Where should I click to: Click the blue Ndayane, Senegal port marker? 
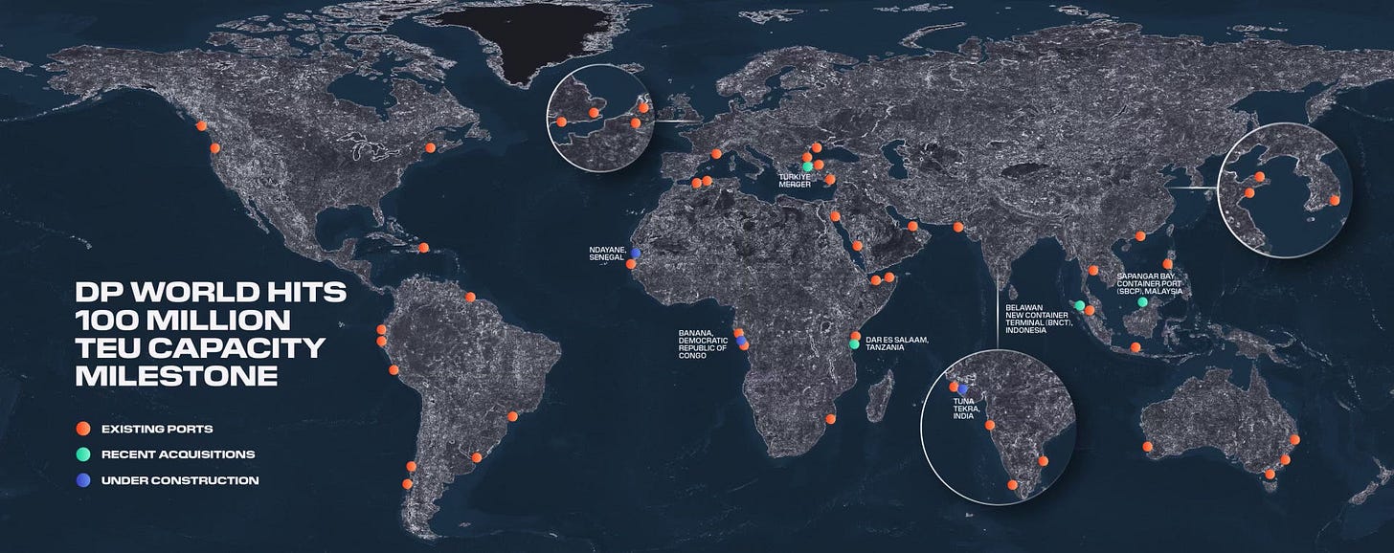point(635,253)
